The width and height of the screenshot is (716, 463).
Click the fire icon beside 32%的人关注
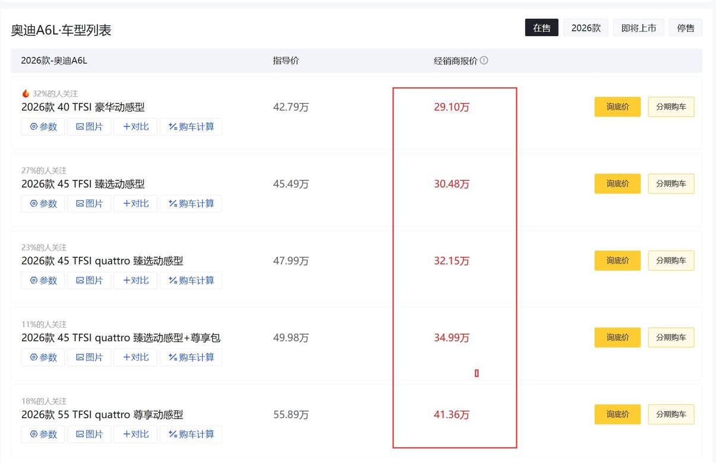(26, 94)
